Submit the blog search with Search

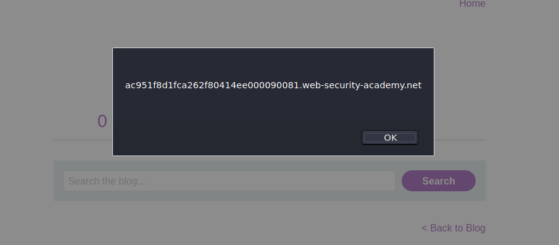tap(439, 181)
